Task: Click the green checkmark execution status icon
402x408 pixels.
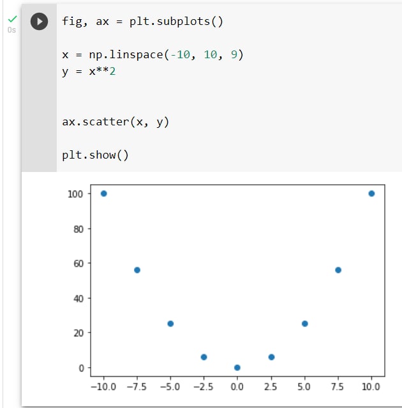Action: (x=12, y=19)
